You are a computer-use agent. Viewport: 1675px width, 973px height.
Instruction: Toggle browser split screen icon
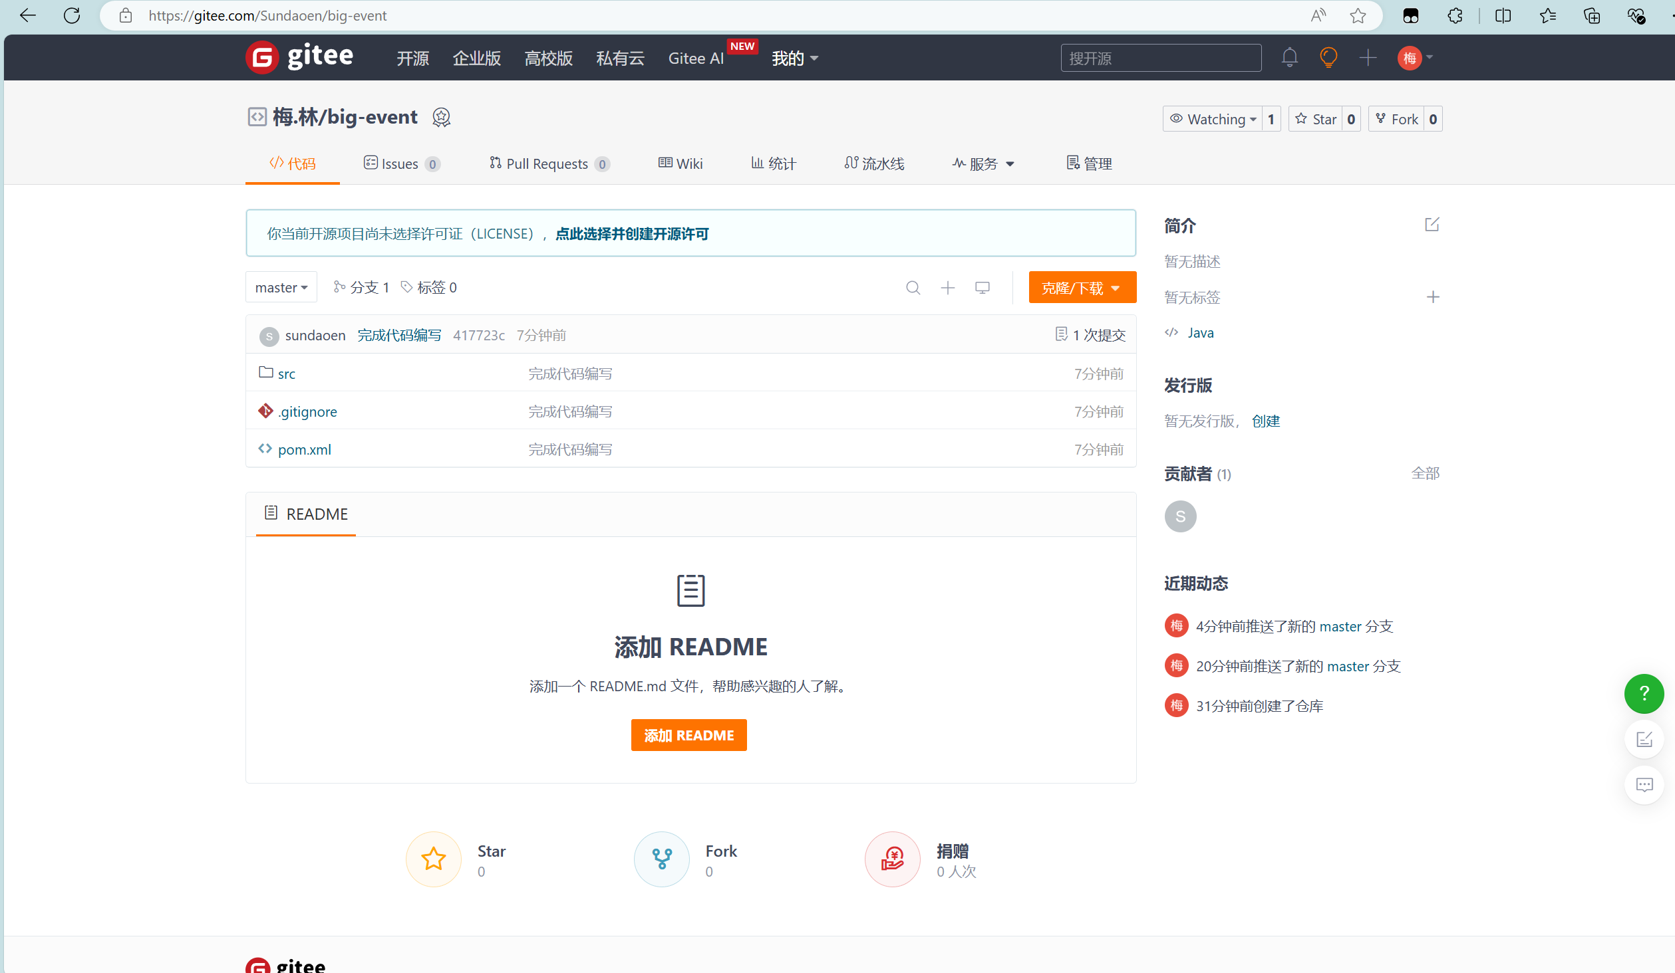click(x=1503, y=15)
